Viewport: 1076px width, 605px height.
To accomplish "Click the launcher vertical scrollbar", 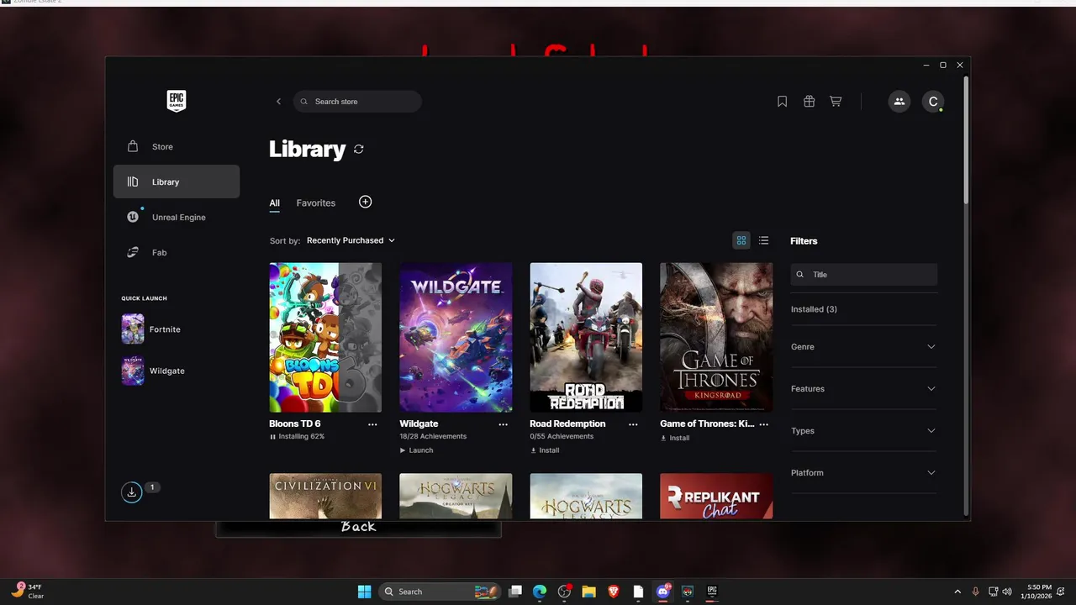I will click(966, 139).
